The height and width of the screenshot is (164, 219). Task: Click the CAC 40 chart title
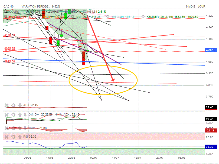8,6
